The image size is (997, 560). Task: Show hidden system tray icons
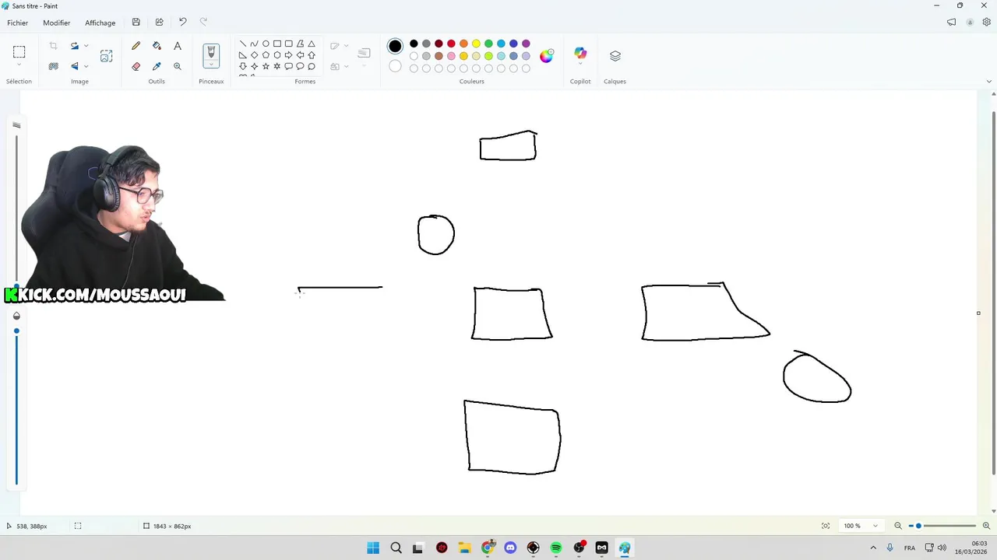[x=873, y=548]
